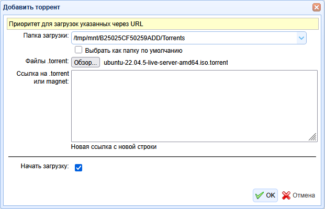Screen dimensions: 325x209
Task: Click the green checkmark icon on OK
Action: tap(259, 195)
